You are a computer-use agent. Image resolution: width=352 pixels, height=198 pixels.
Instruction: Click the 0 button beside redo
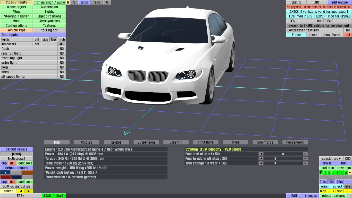coord(107,2)
